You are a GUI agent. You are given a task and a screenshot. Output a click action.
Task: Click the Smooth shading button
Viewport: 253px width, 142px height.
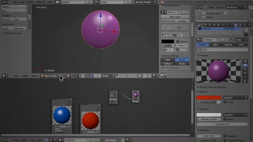8,19
